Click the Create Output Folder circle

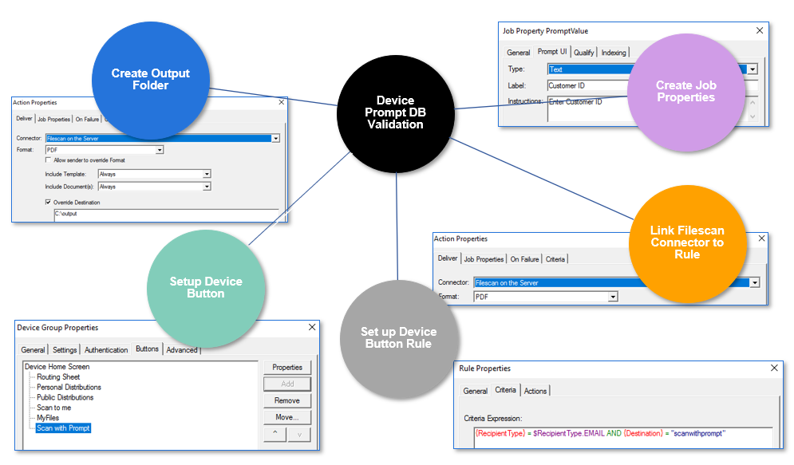(x=150, y=81)
